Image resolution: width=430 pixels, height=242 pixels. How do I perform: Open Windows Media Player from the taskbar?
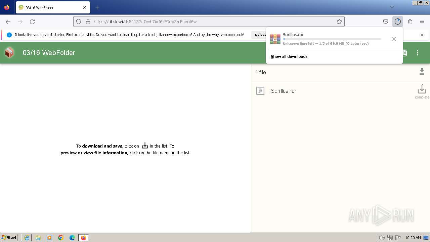49,238
